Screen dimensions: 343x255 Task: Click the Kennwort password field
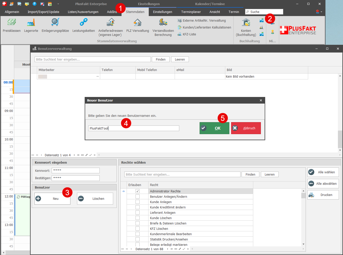76,171
